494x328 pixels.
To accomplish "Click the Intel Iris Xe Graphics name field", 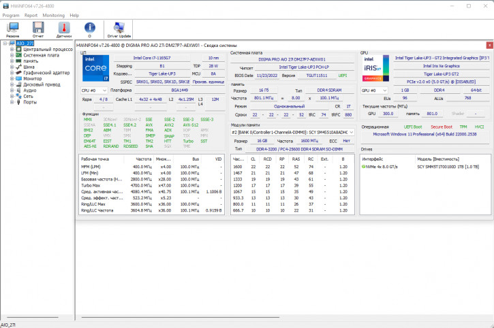I will [x=442, y=66].
